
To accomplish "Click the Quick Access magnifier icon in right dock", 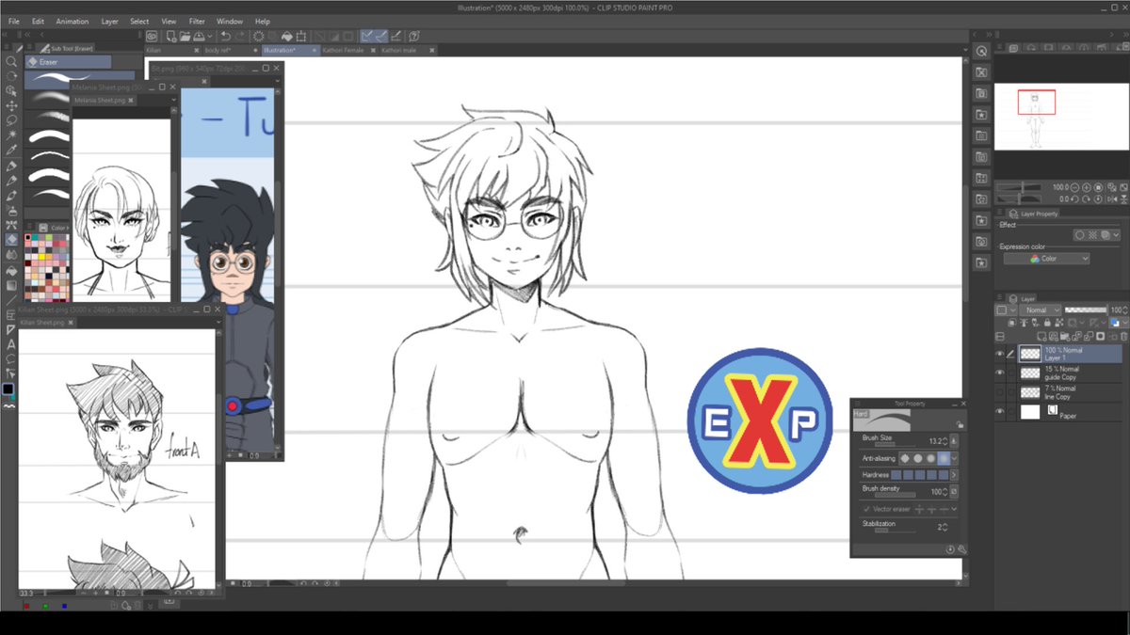I will click(x=981, y=51).
